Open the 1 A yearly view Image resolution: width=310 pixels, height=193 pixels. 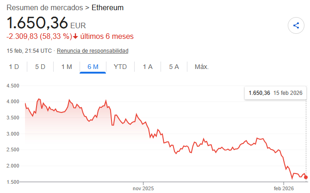click(148, 67)
